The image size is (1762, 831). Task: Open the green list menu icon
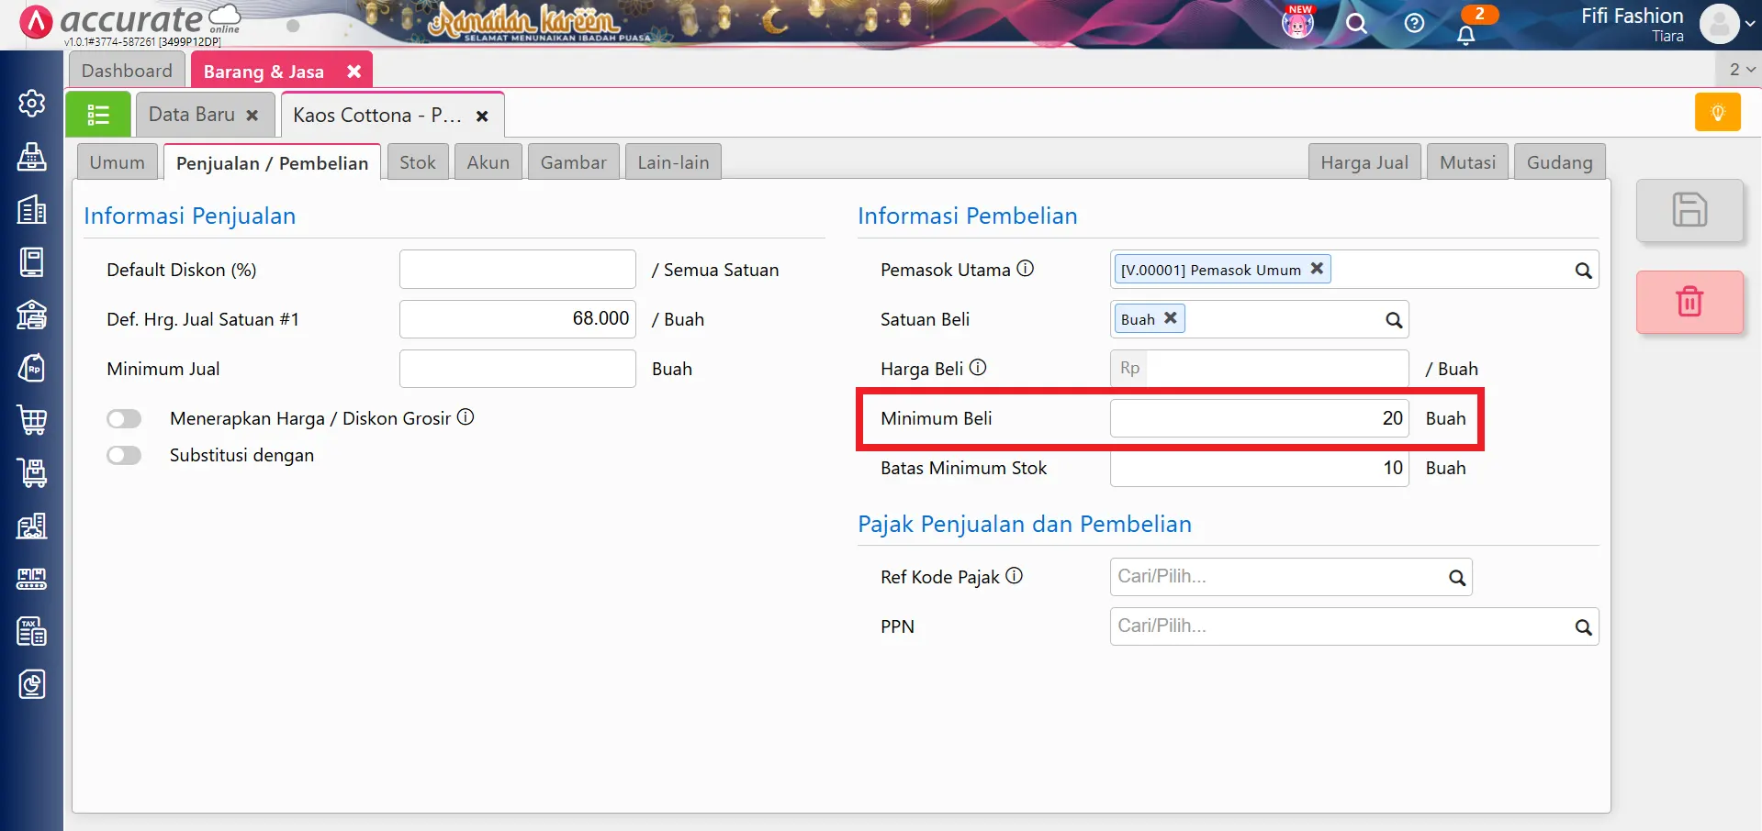point(97,114)
